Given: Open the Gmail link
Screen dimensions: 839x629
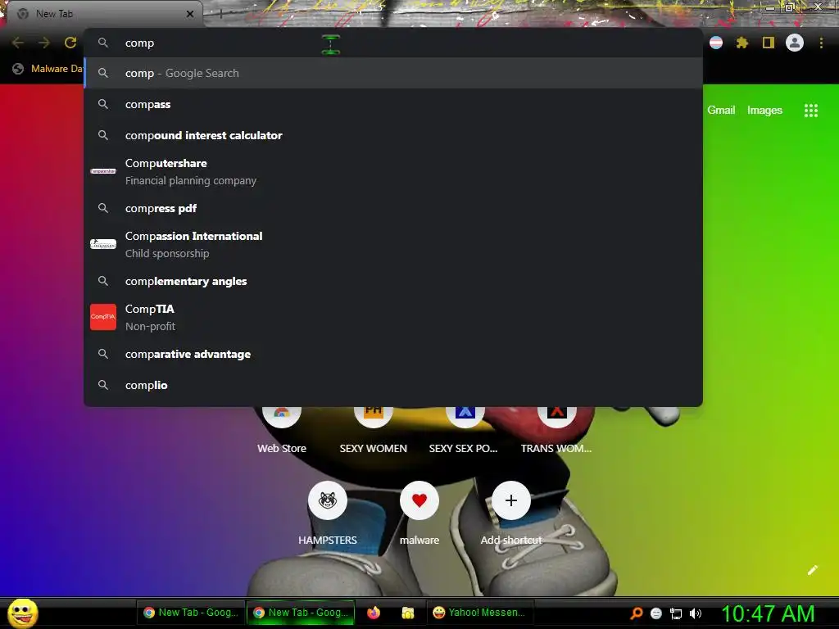Looking at the screenshot, I should pyautogui.click(x=721, y=111).
